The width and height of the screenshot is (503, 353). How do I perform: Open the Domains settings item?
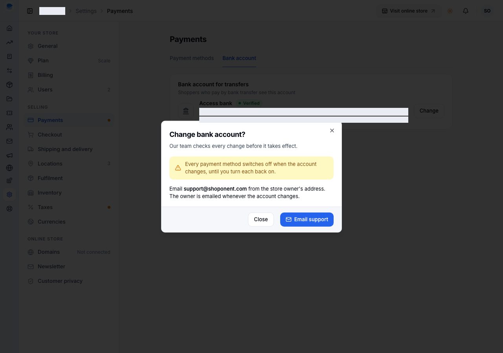click(69, 252)
